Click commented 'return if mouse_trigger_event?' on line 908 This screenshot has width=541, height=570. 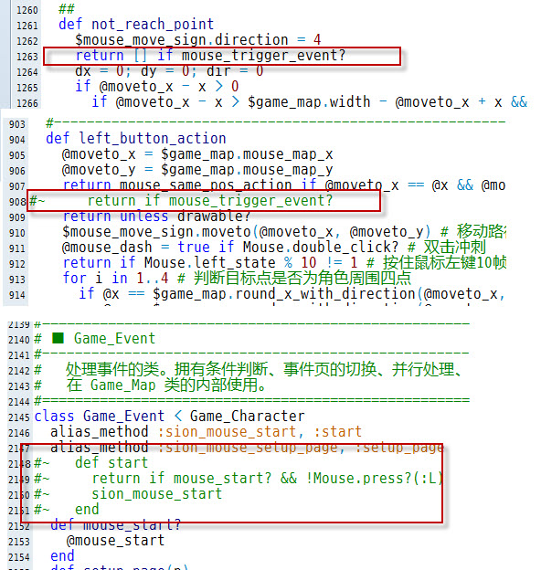tap(210, 201)
